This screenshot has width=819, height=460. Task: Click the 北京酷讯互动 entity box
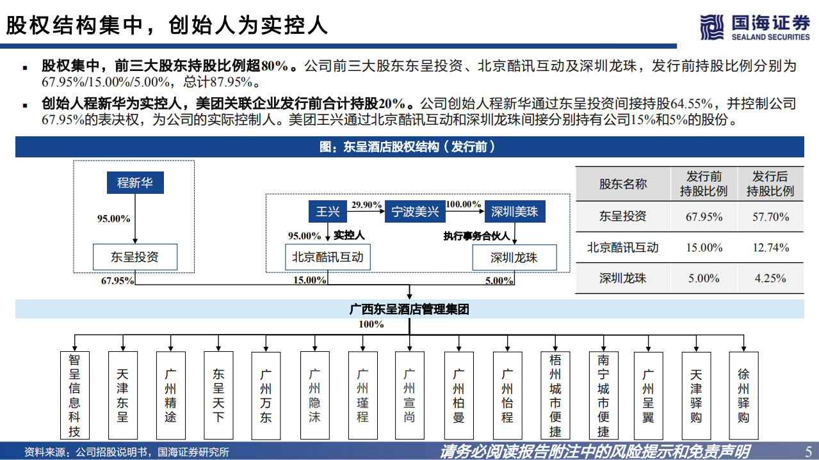pos(328,257)
